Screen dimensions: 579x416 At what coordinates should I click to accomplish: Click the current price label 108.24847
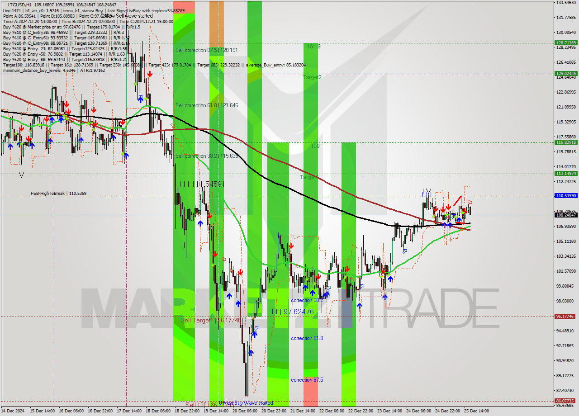(566, 215)
